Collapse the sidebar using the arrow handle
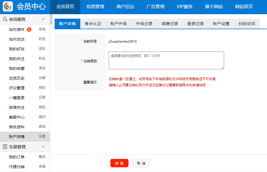The image size is (267, 172). 51,20
